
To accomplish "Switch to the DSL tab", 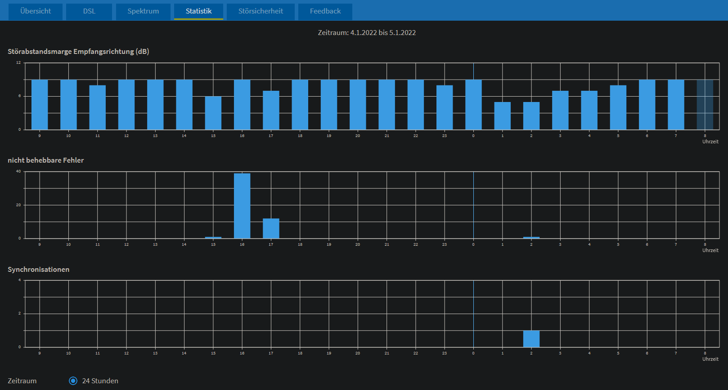I will [x=89, y=11].
